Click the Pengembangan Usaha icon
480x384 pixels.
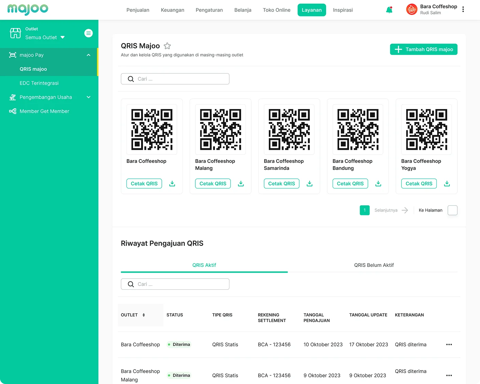(x=13, y=97)
